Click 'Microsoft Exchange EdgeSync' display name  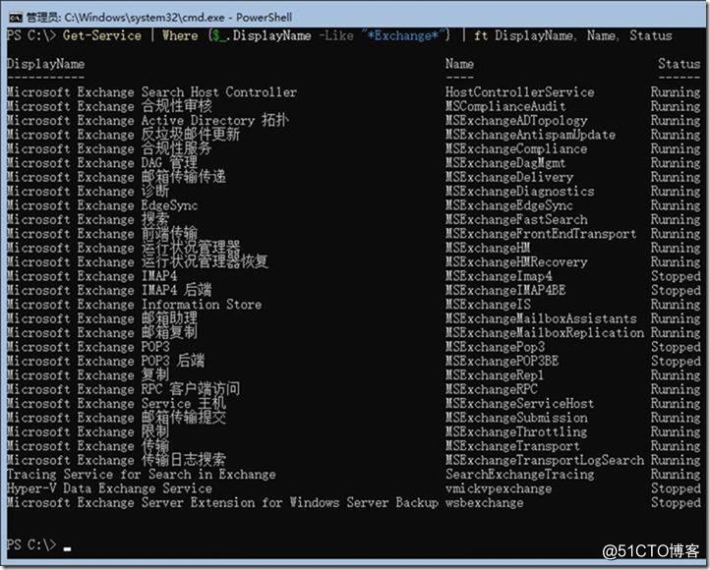coord(102,205)
